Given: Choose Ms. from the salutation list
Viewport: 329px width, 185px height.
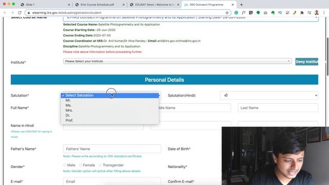Looking at the screenshot, I should pyautogui.click(x=109, y=105).
